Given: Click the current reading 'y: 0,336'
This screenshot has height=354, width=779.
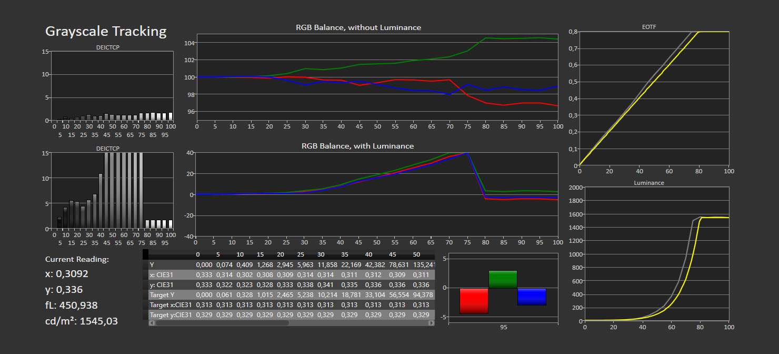Looking at the screenshot, I should (x=64, y=290).
